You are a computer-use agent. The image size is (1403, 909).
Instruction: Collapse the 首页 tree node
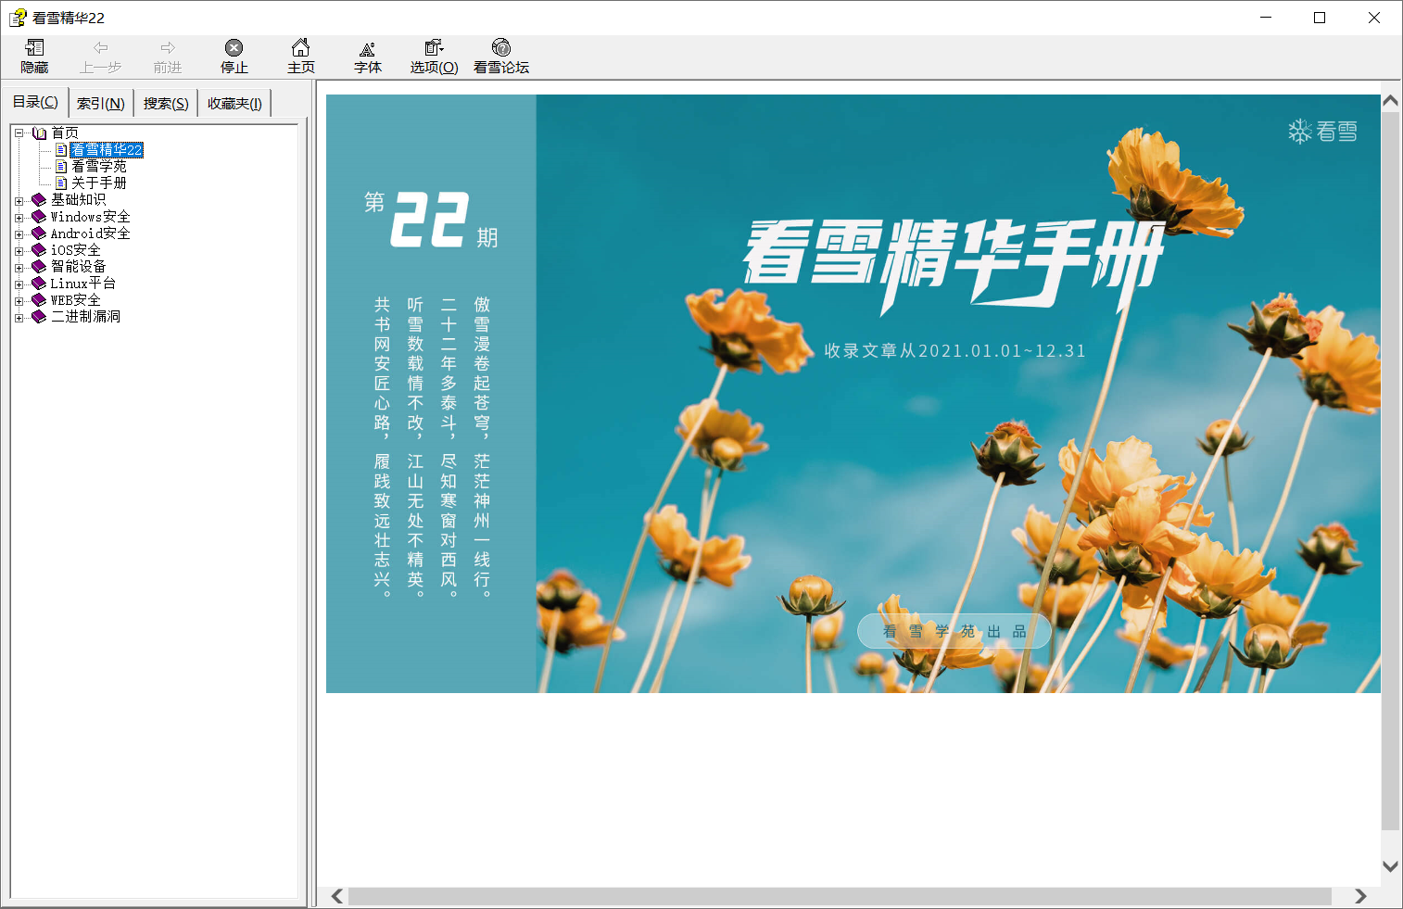[x=19, y=133]
